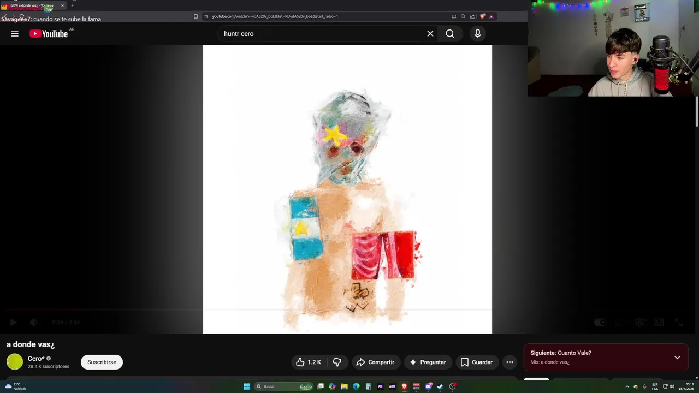The height and width of the screenshot is (393, 699).
Task: Open File Explorer from taskbar
Action: click(344, 386)
